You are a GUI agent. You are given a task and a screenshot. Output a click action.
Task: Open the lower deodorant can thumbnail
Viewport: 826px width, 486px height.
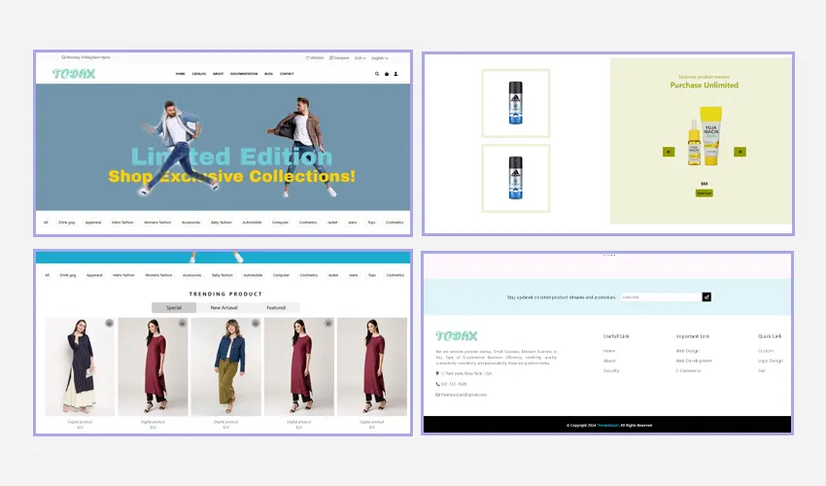click(x=516, y=178)
